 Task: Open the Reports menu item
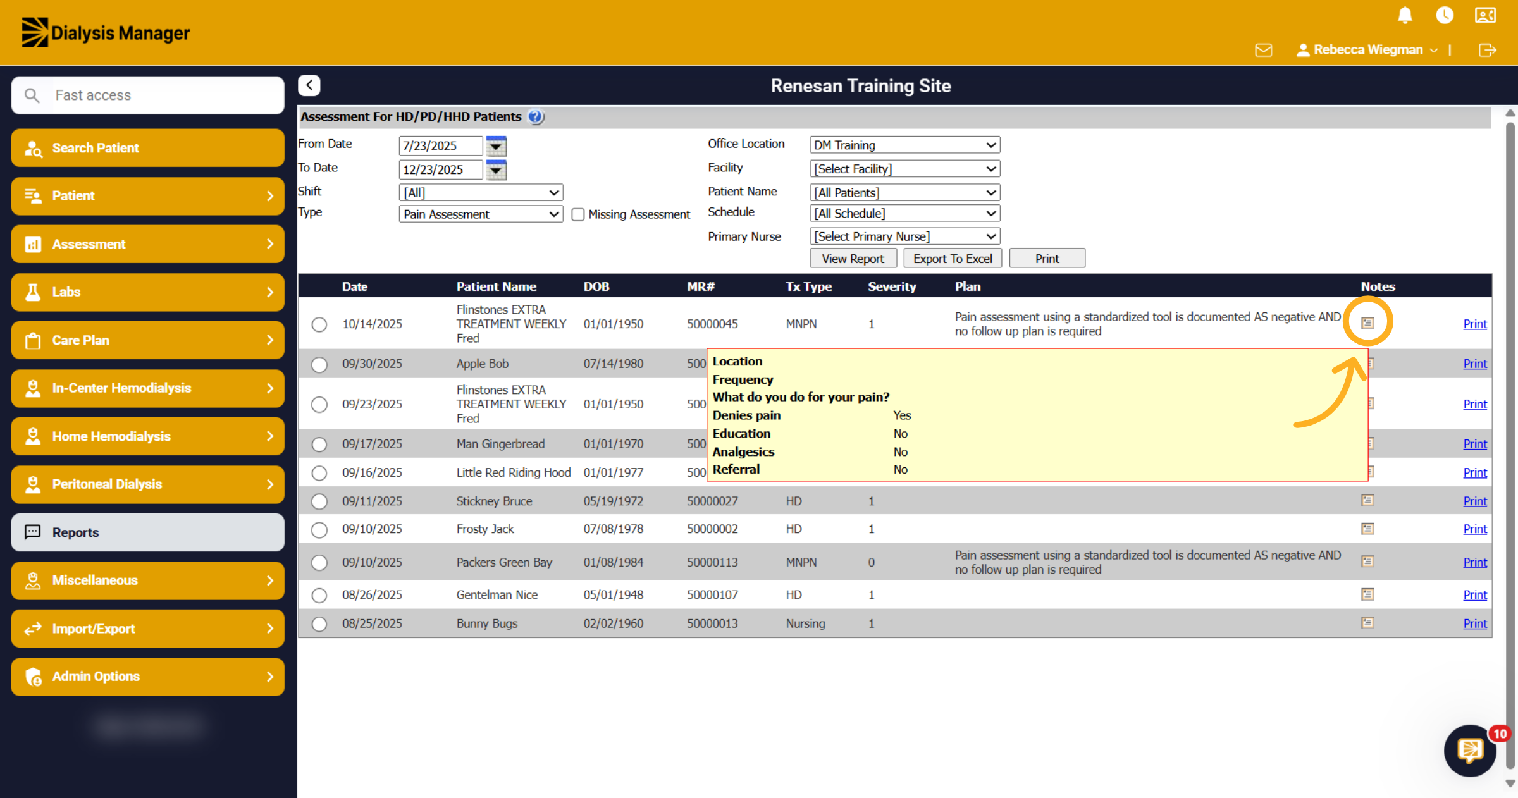click(147, 532)
